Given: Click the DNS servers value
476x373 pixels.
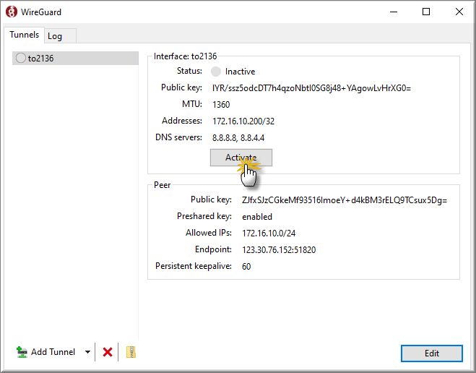Looking at the screenshot, I should pyautogui.click(x=238, y=138).
